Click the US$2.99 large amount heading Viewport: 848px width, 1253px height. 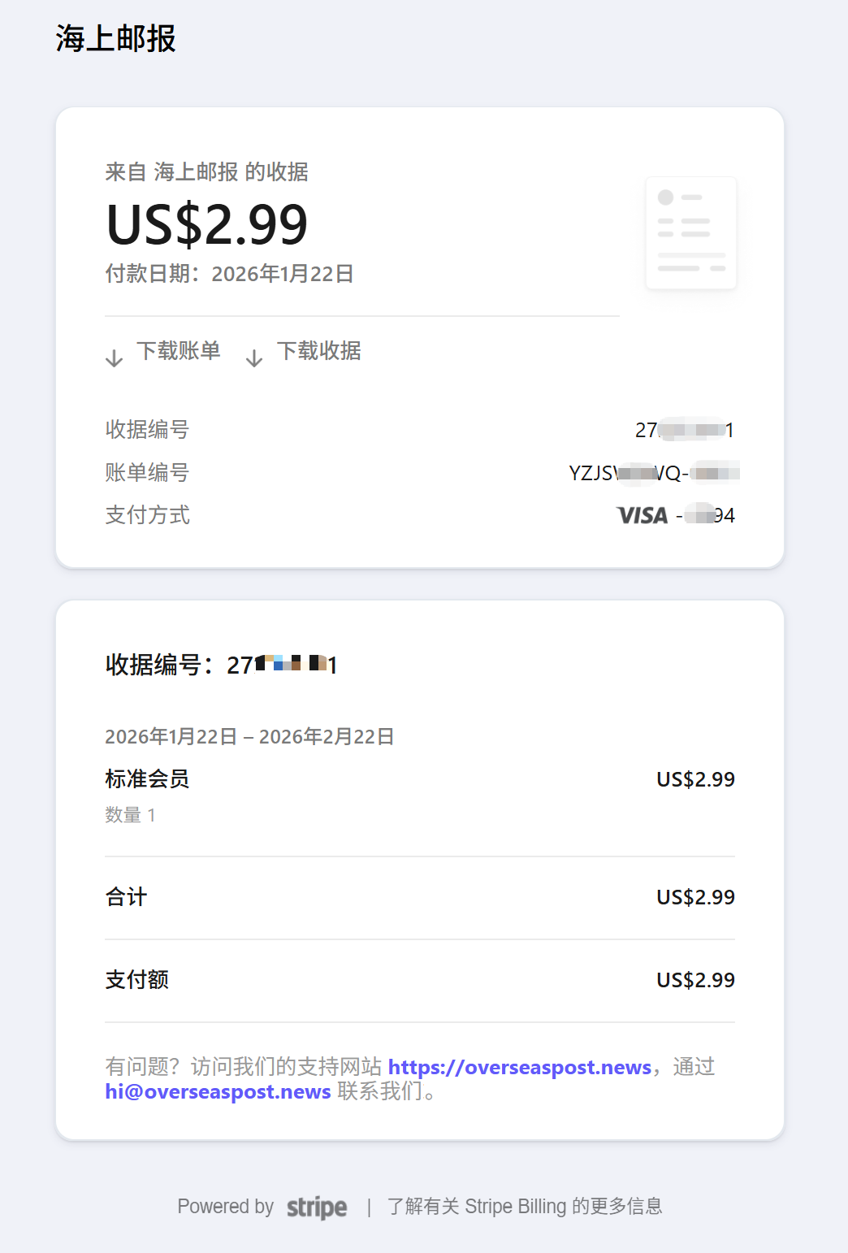click(207, 224)
